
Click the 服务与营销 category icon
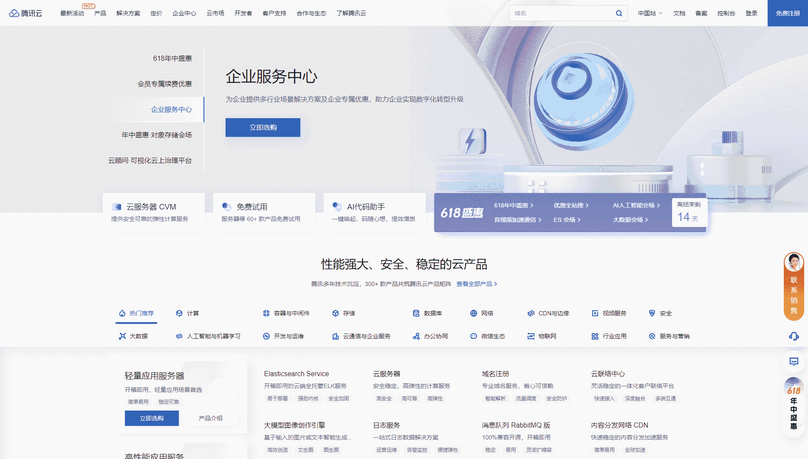coord(652,336)
